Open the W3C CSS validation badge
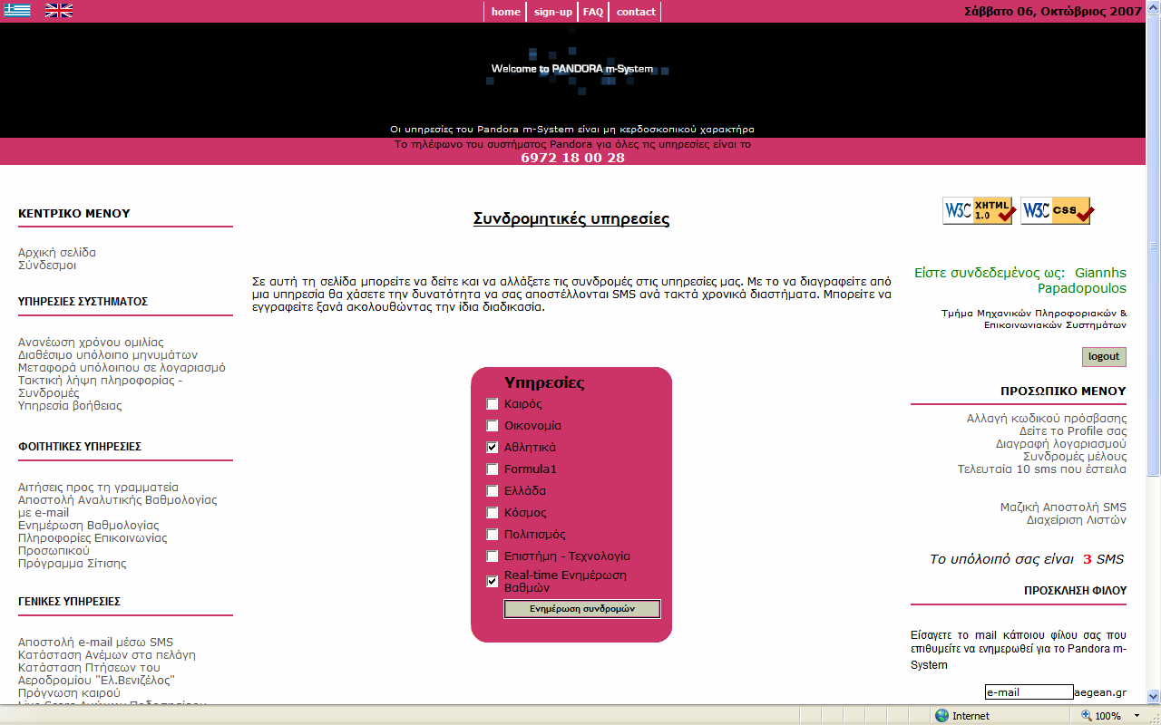Image resolution: width=1161 pixels, height=725 pixels. [1057, 210]
